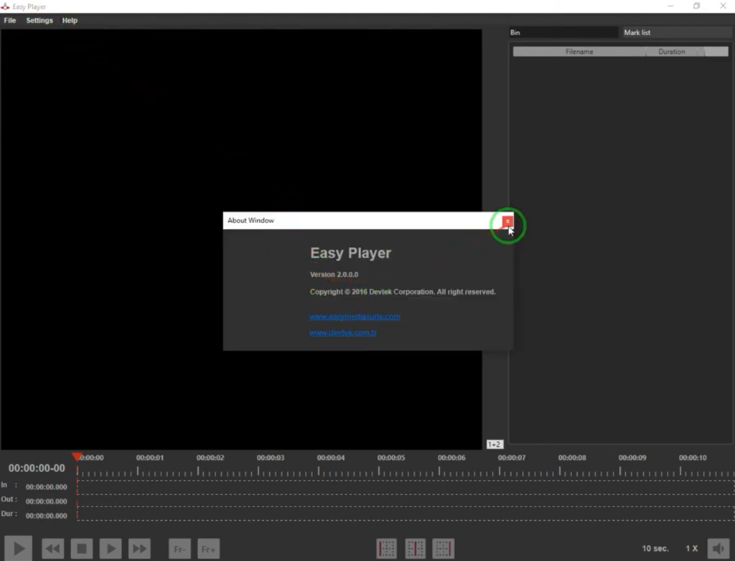
Task: Toggle the 1X playback speed control
Action: 690,547
